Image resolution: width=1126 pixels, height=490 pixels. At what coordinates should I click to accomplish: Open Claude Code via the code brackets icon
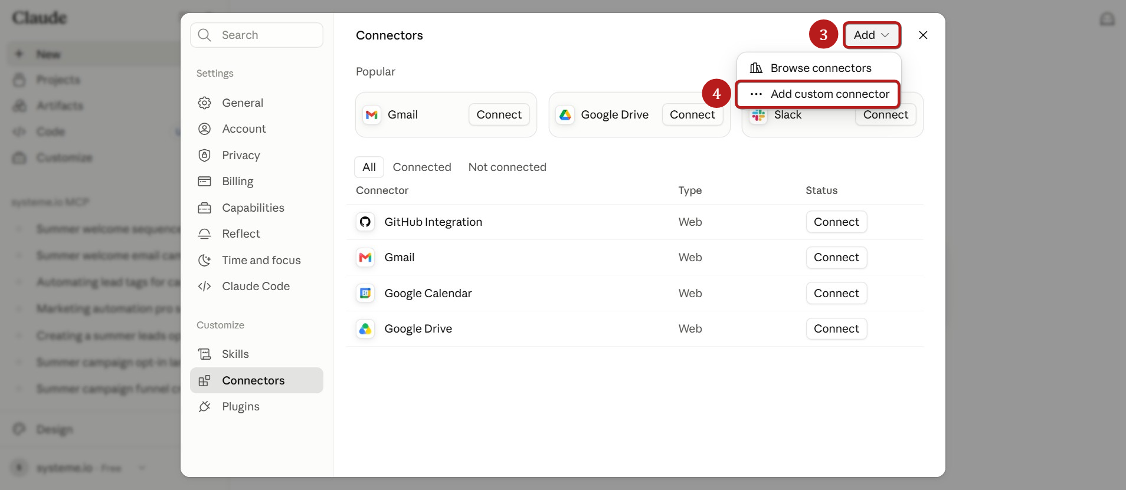pyautogui.click(x=205, y=286)
